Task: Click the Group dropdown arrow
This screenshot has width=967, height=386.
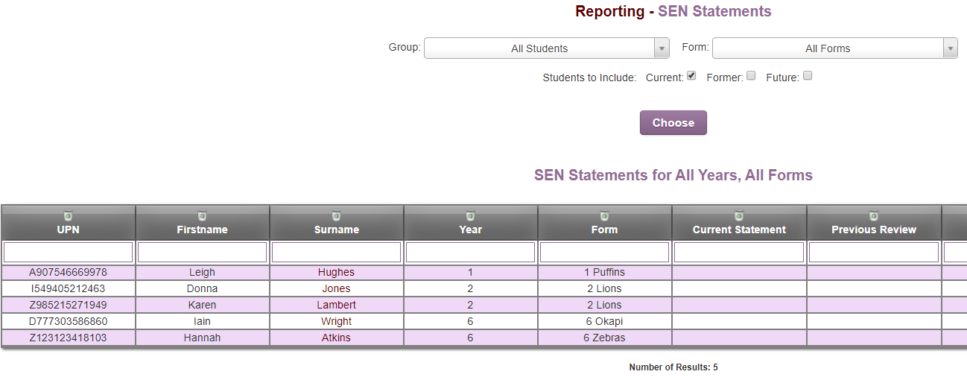Action: tap(662, 48)
